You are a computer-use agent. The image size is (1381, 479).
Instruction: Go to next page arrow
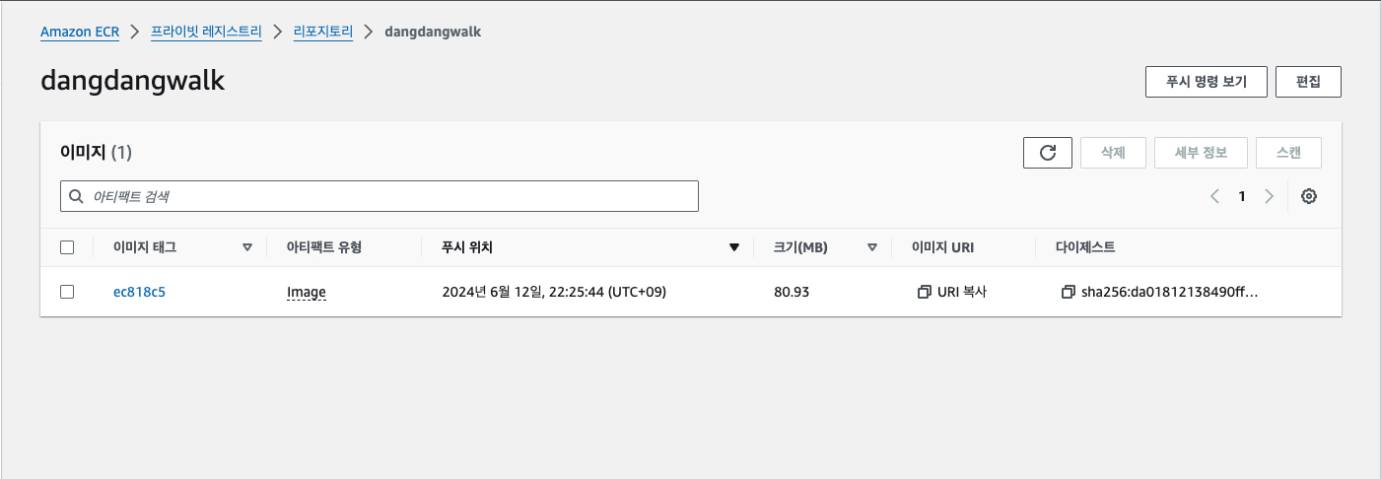[x=1270, y=196]
